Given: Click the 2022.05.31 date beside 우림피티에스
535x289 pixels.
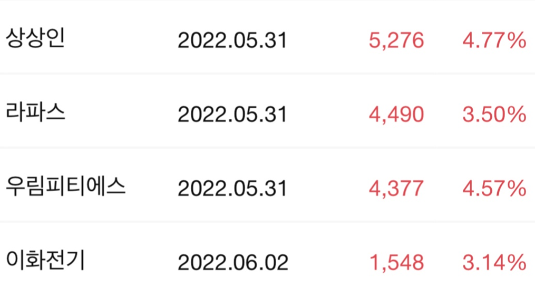Looking at the screenshot, I should pyautogui.click(x=232, y=188).
